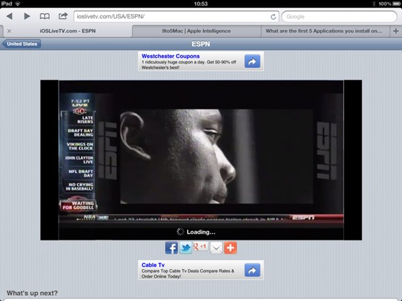Image resolution: width=402 pixels, height=301 pixels.
Task: Tap the arrow button on Cable Tv ad
Action: 252,270
